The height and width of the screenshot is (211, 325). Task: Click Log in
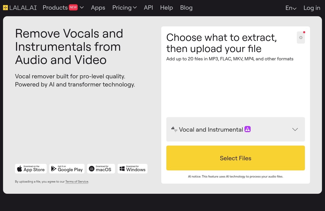click(x=312, y=8)
